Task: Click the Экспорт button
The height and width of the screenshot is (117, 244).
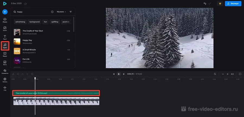Action: [233, 4]
